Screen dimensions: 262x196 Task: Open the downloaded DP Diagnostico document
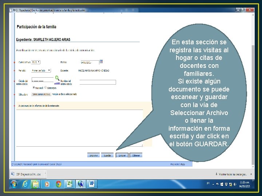point(27,174)
